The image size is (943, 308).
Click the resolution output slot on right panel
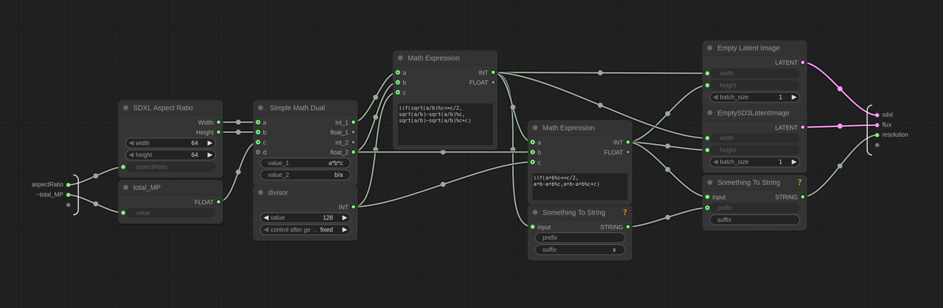pyautogui.click(x=877, y=135)
